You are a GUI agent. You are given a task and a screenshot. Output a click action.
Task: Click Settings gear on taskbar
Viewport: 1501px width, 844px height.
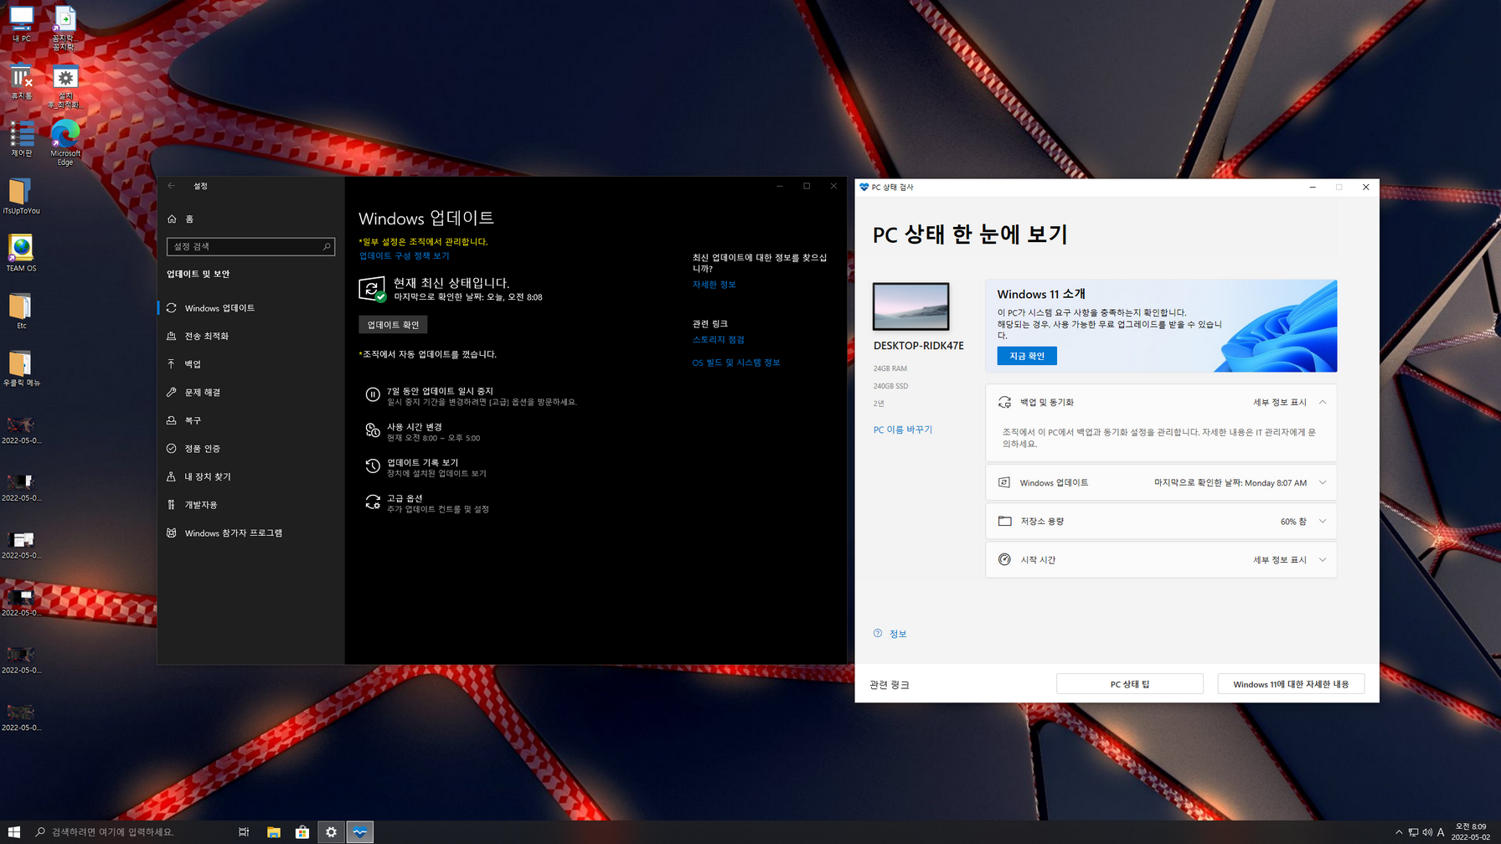pyautogui.click(x=331, y=832)
